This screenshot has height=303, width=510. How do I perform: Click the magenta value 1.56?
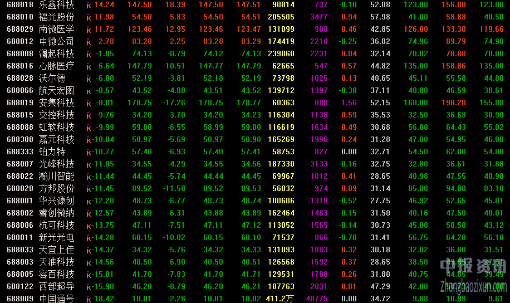pyautogui.click(x=349, y=103)
